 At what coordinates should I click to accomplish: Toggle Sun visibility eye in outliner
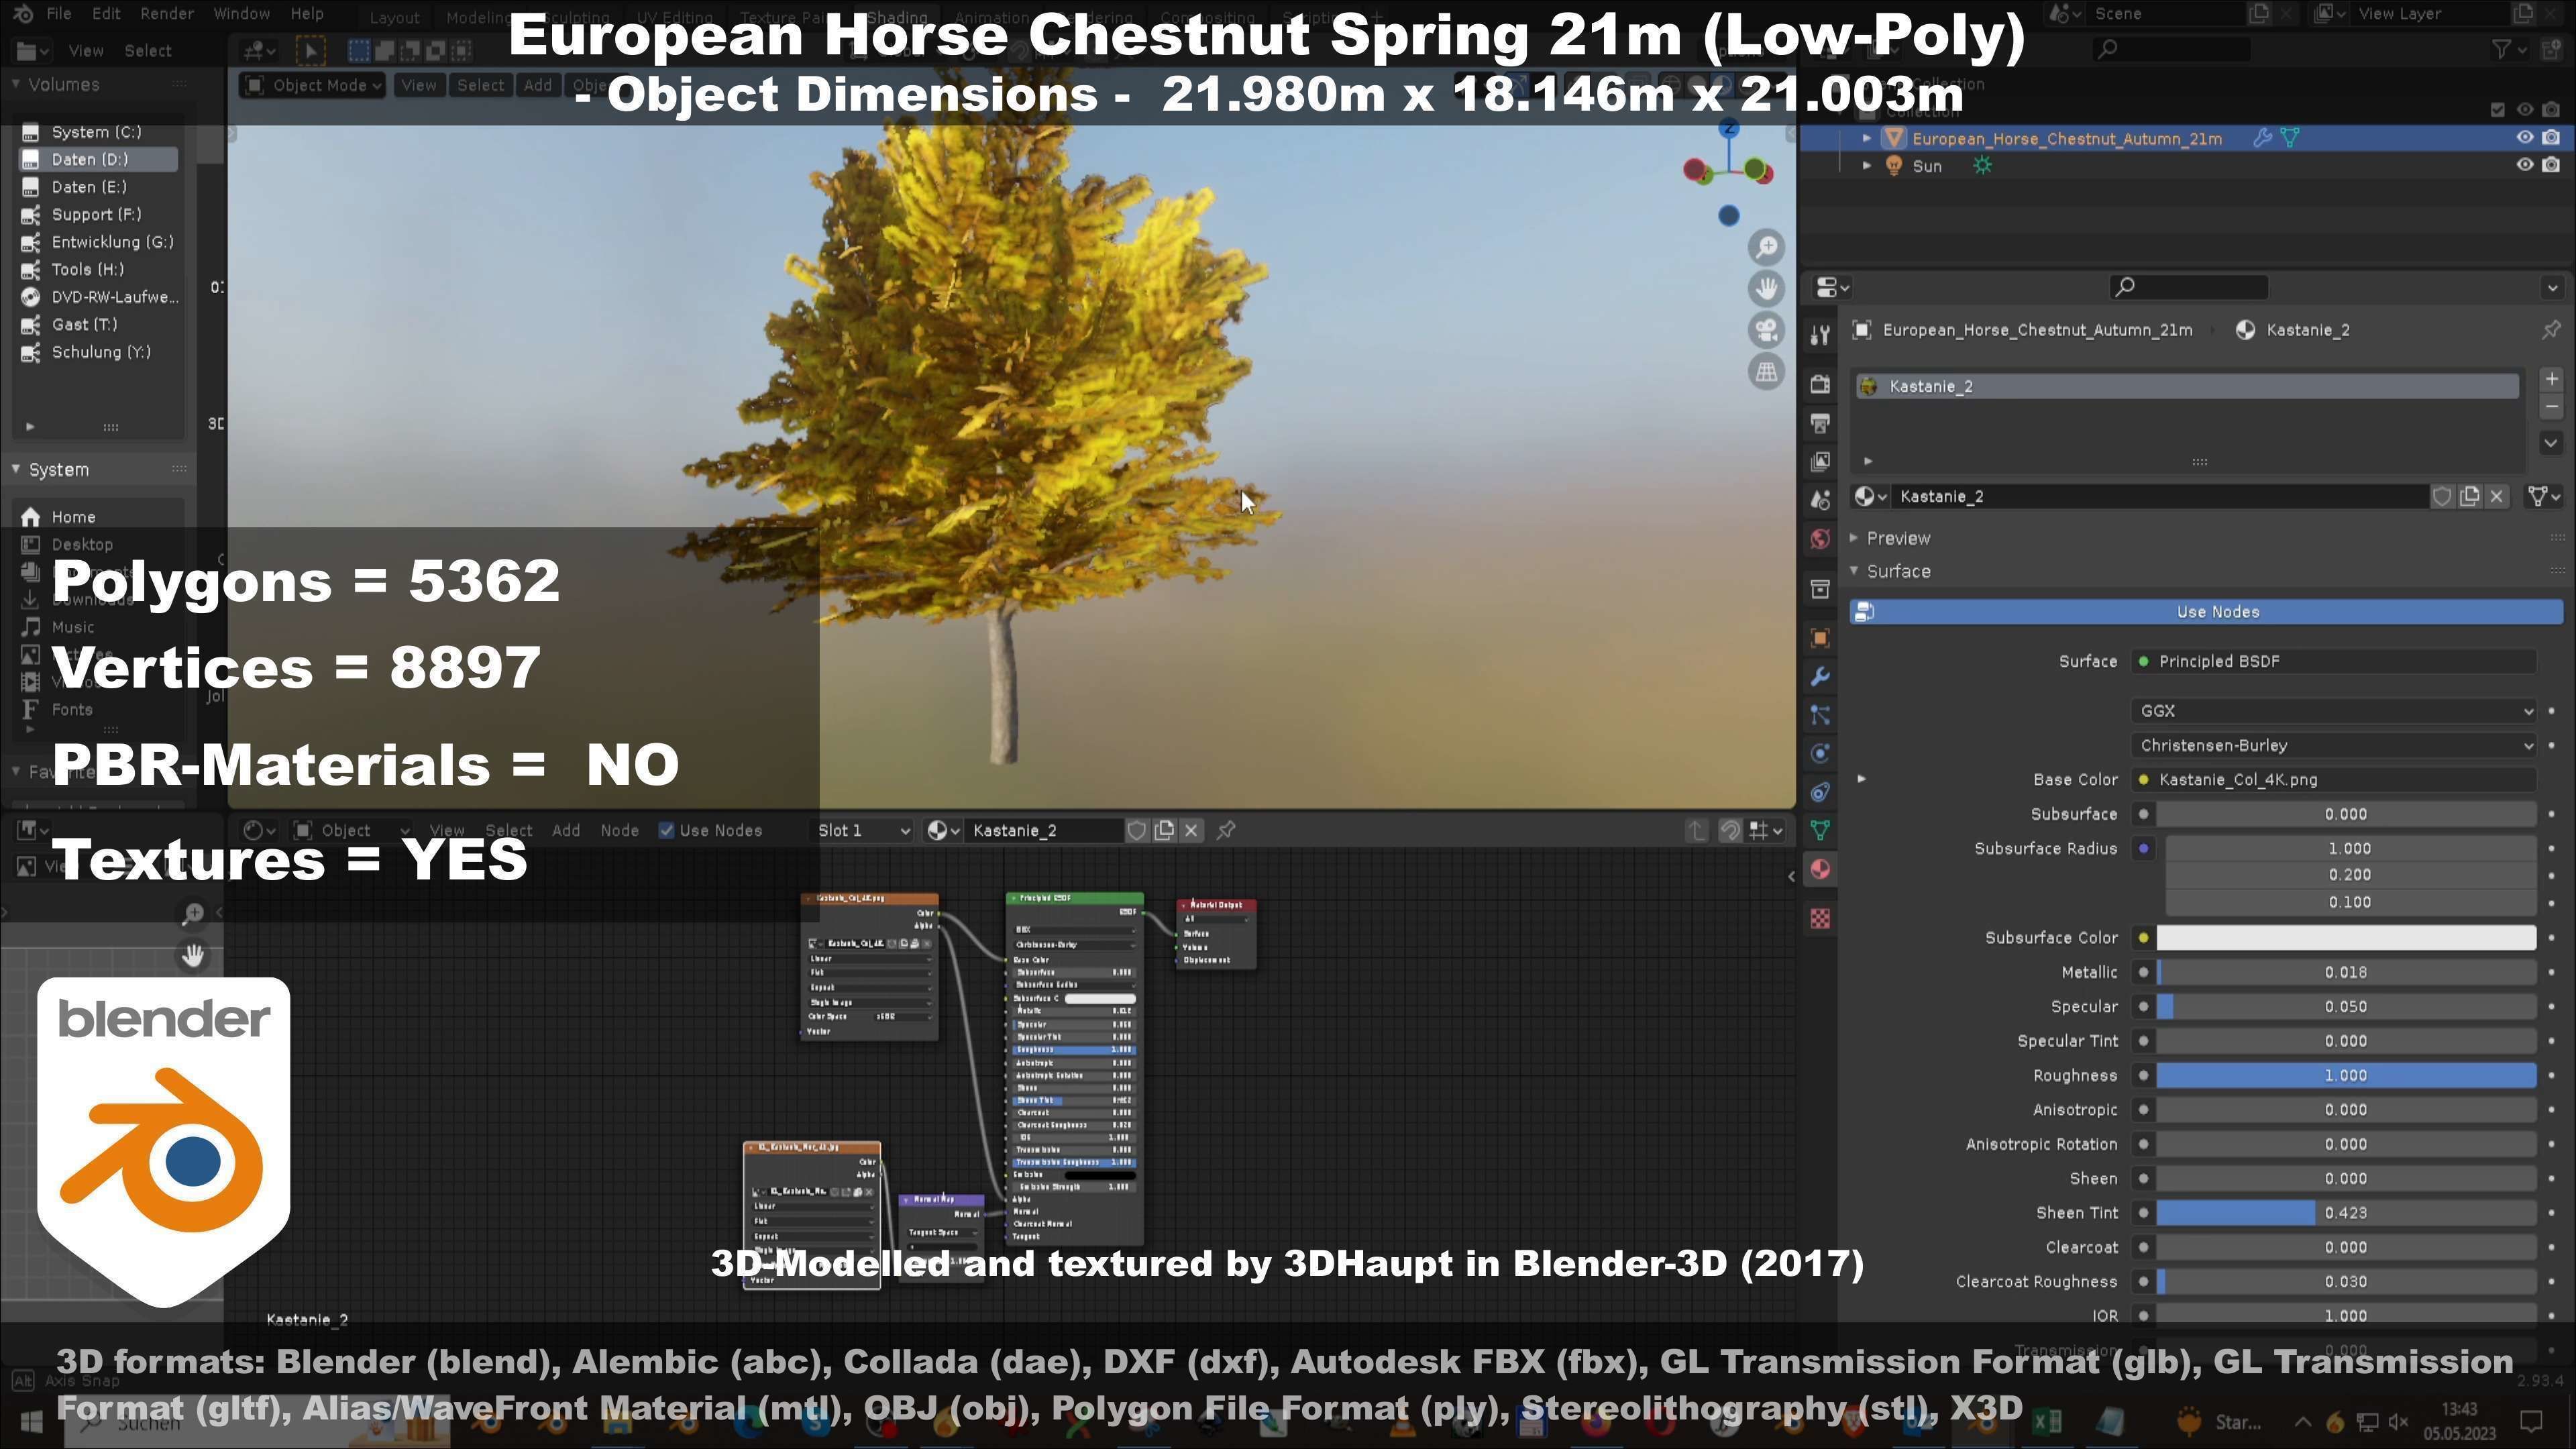tap(2524, 165)
